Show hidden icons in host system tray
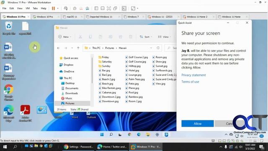The image size is (268, 151). [221, 147]
